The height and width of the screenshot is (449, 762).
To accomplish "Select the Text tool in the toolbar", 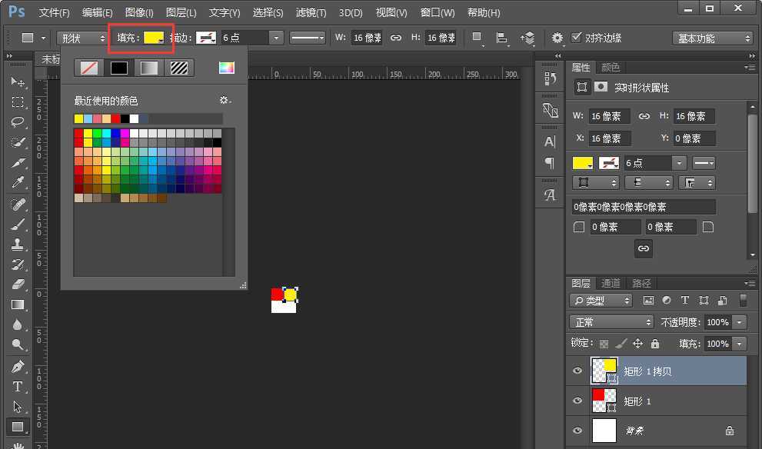I will tap(18, 386).
